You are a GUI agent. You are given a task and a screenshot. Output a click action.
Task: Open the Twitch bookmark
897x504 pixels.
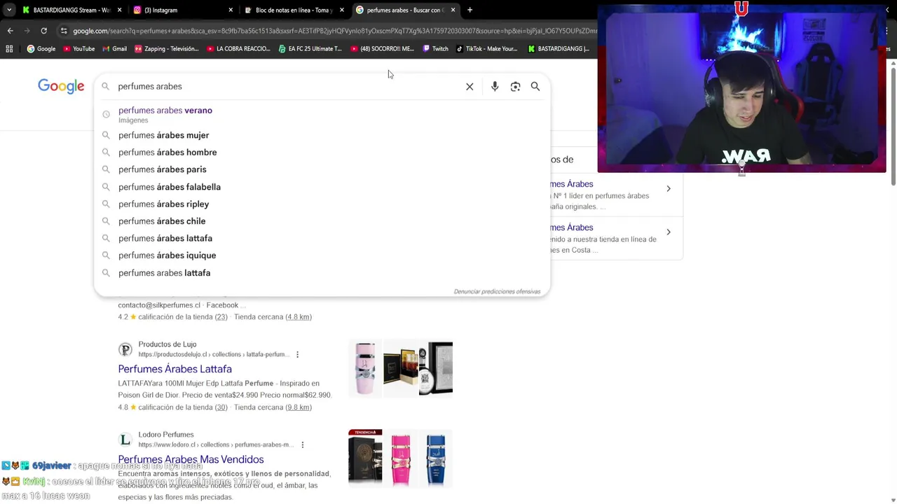pyautogui.click(x=435, y=49)
